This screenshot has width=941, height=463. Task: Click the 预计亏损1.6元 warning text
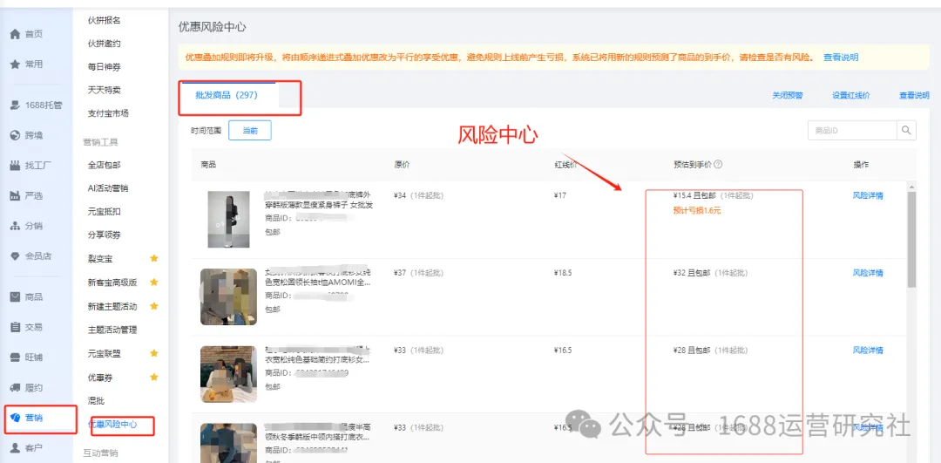pos(697,211)
